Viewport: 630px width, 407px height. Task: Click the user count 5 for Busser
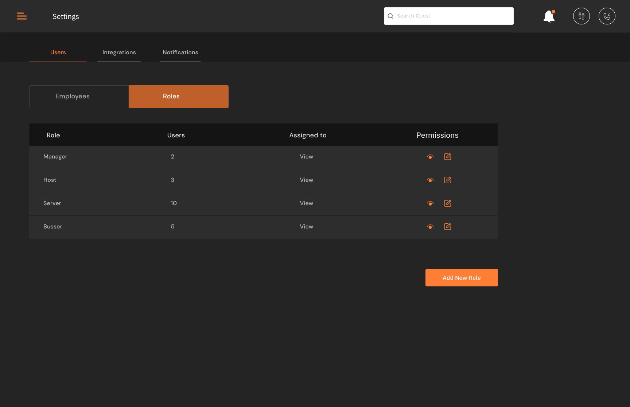pyautogui.click(x=173, y=227)
